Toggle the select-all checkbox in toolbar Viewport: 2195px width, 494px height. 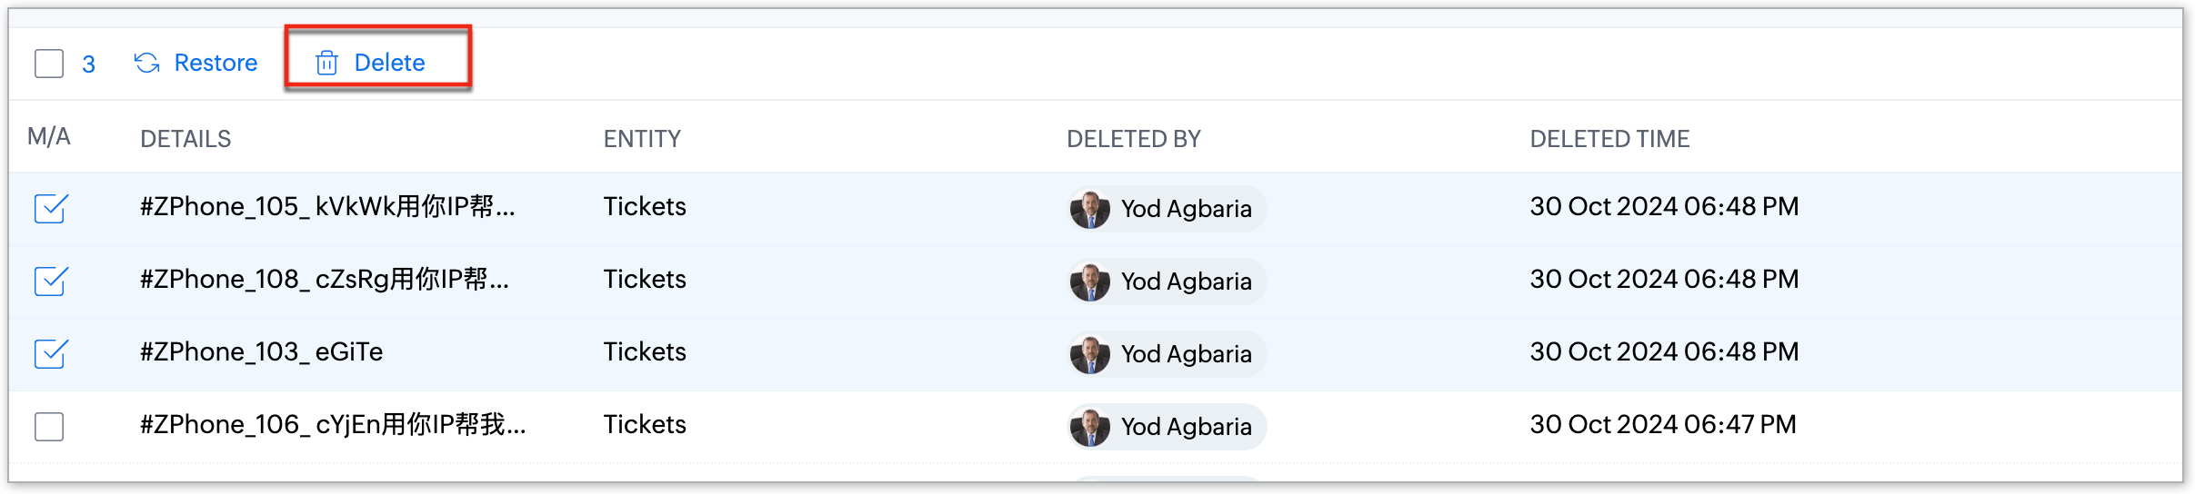(49, 64)
